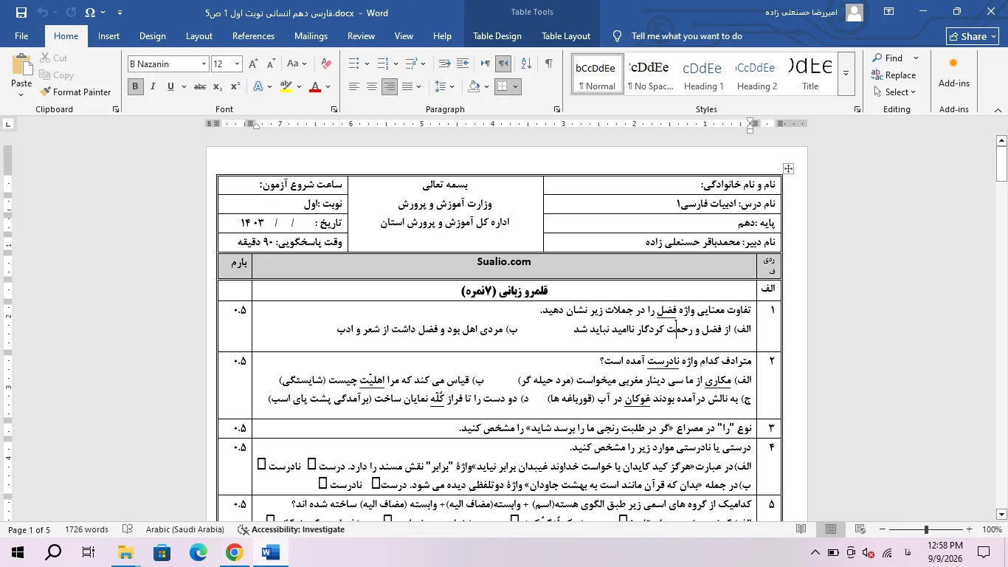Center align the text

tap(372, 86)
